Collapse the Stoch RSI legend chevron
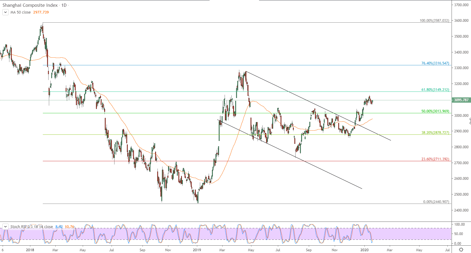The image size is (471, 253). [5, 227]
